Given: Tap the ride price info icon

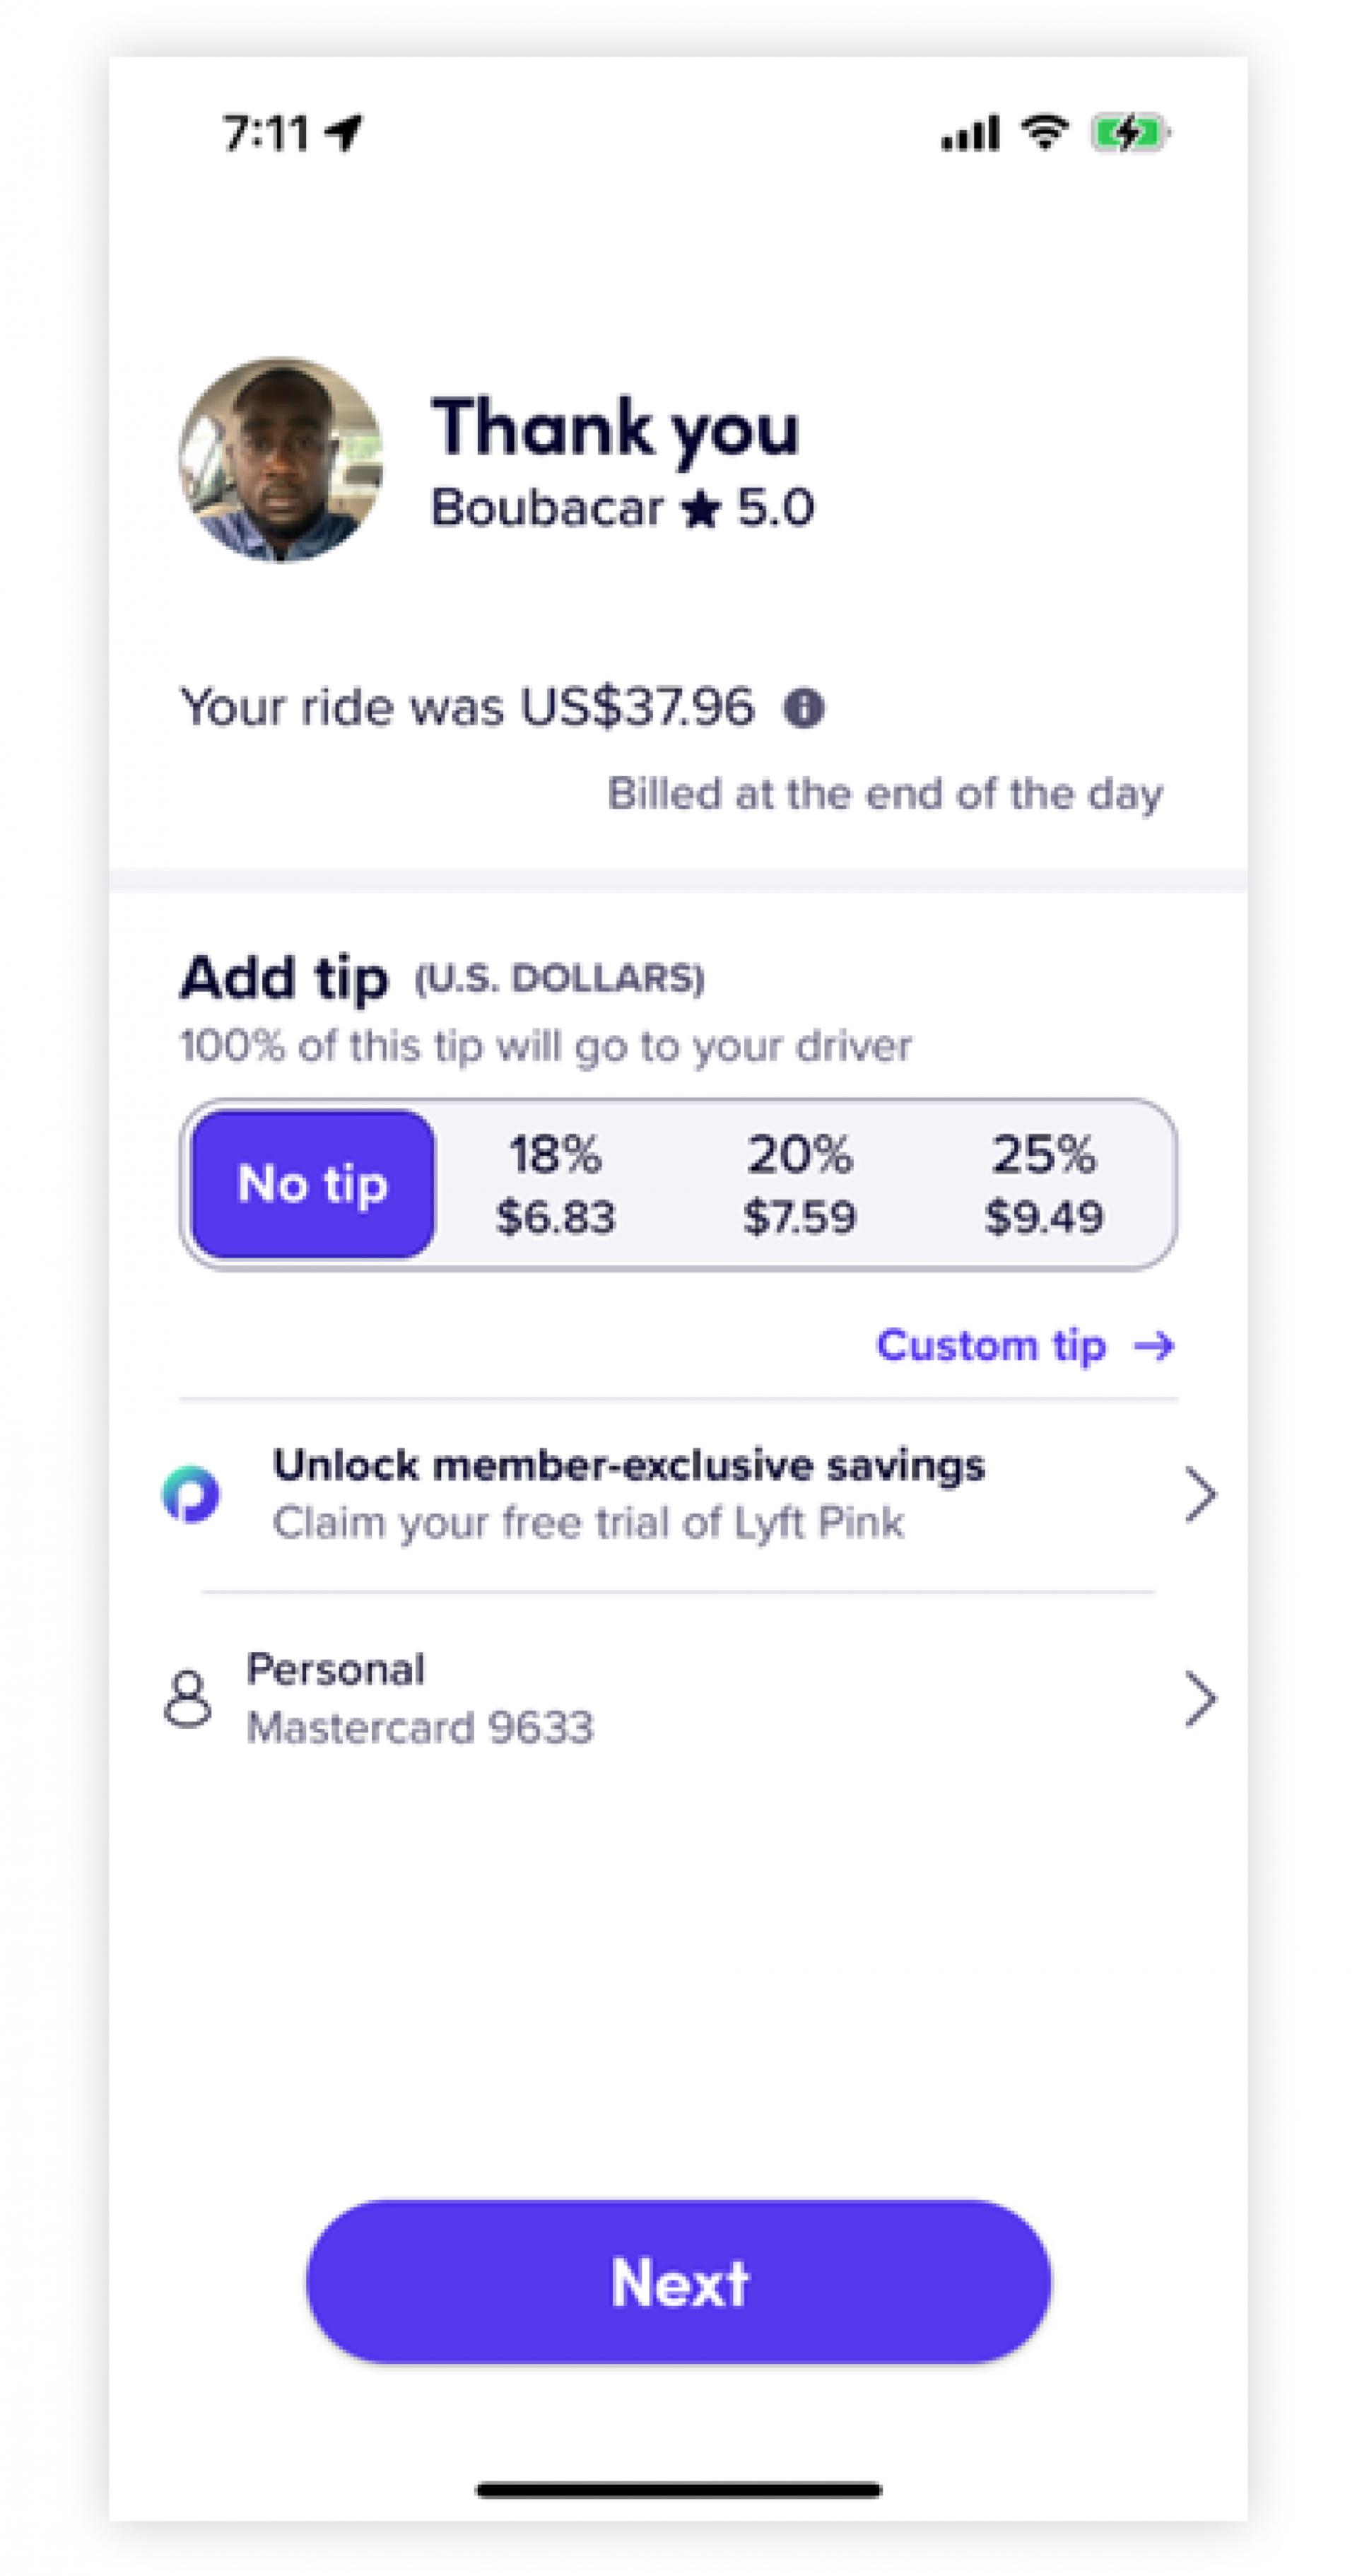Looking at the screenshot, I should [803, 708].
